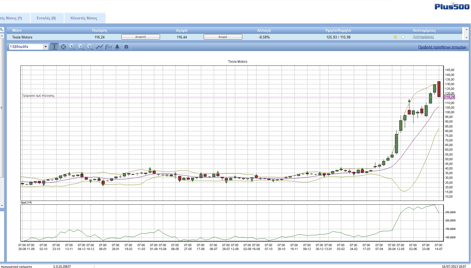Click the Αγορά column header

click(x=182, y=30)
